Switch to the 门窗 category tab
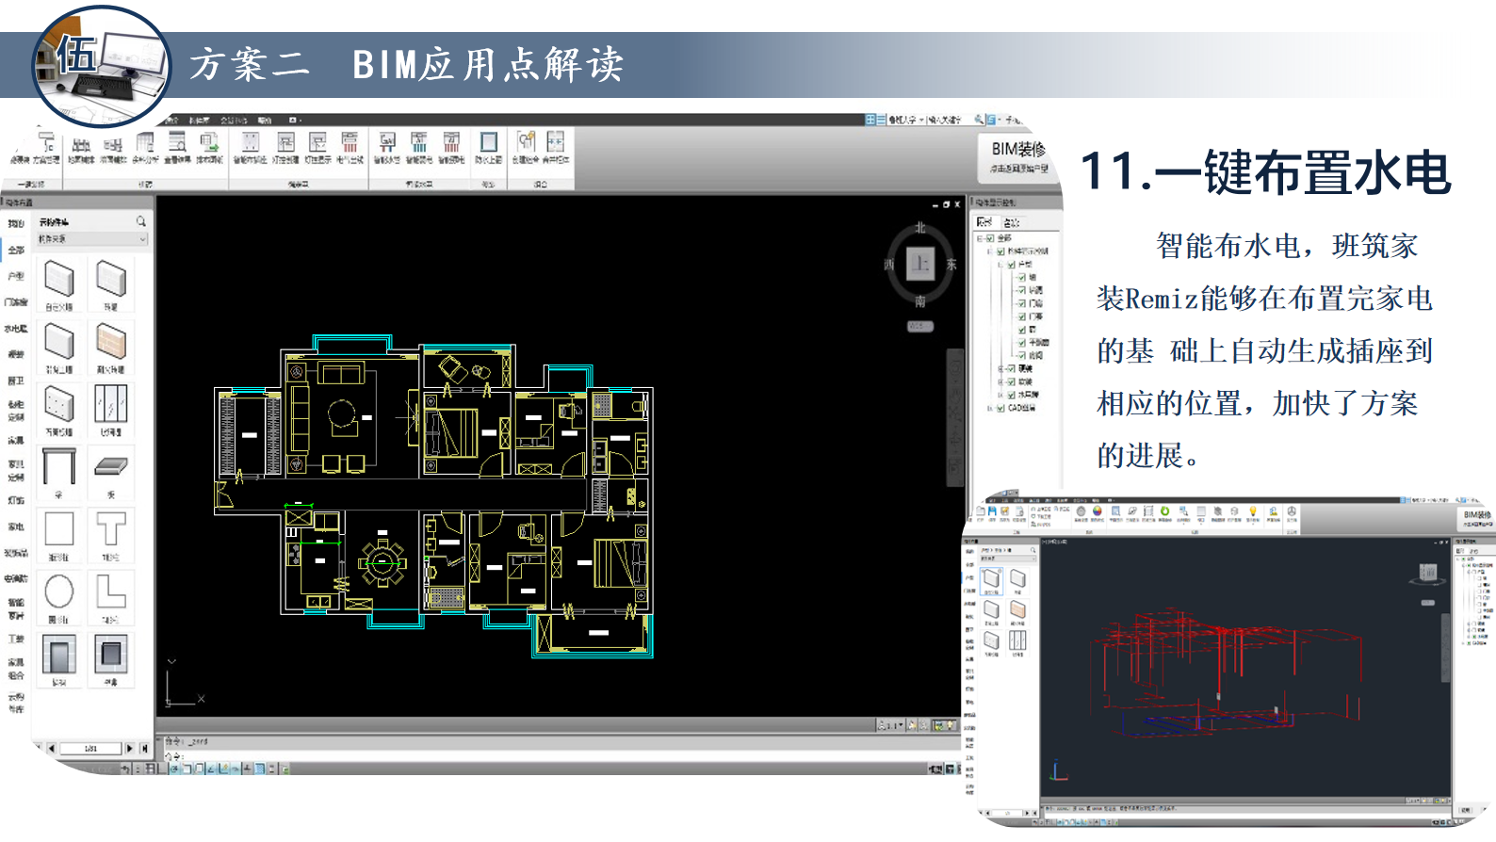The width and height of the screenshot is (1496, 842). [x=16, y=302]
